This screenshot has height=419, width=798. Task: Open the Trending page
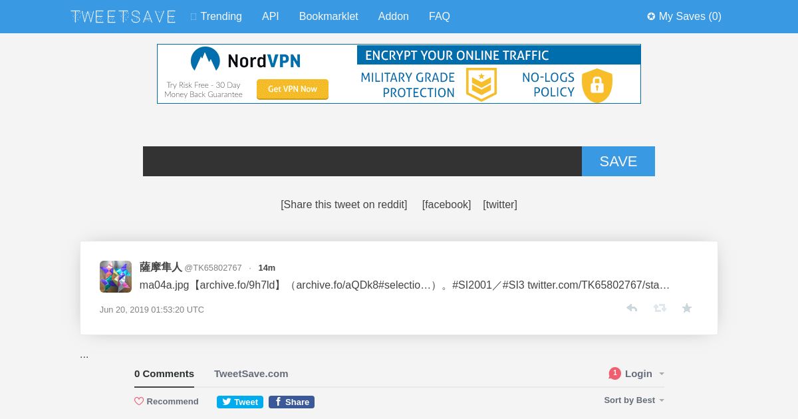point(216,17)
